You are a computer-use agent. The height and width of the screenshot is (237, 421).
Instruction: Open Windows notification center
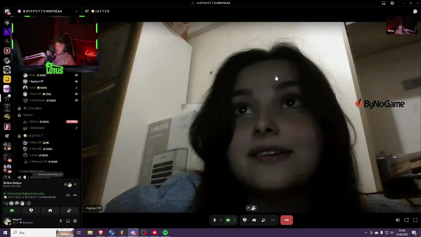point(414,233)
